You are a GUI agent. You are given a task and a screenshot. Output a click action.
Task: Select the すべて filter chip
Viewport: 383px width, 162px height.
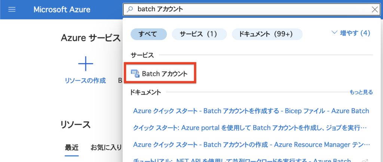pos(148,34)
